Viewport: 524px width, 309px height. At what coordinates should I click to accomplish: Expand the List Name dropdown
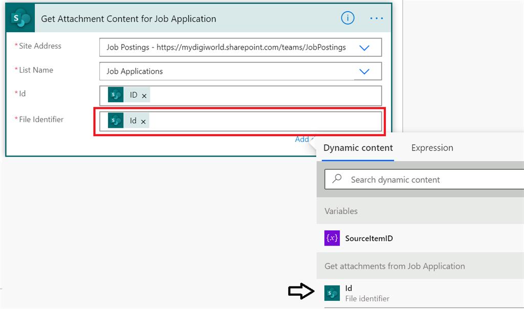364,71
